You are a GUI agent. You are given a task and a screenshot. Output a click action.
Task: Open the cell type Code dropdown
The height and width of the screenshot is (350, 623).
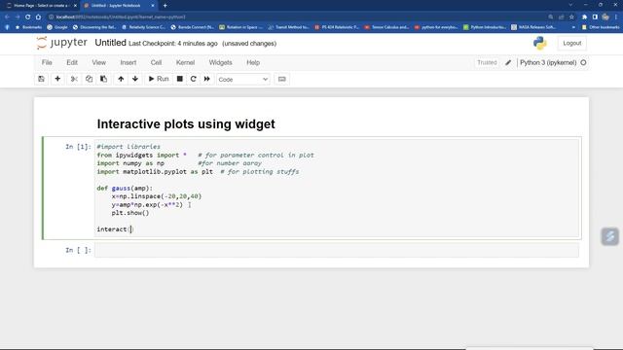point(242,80)
